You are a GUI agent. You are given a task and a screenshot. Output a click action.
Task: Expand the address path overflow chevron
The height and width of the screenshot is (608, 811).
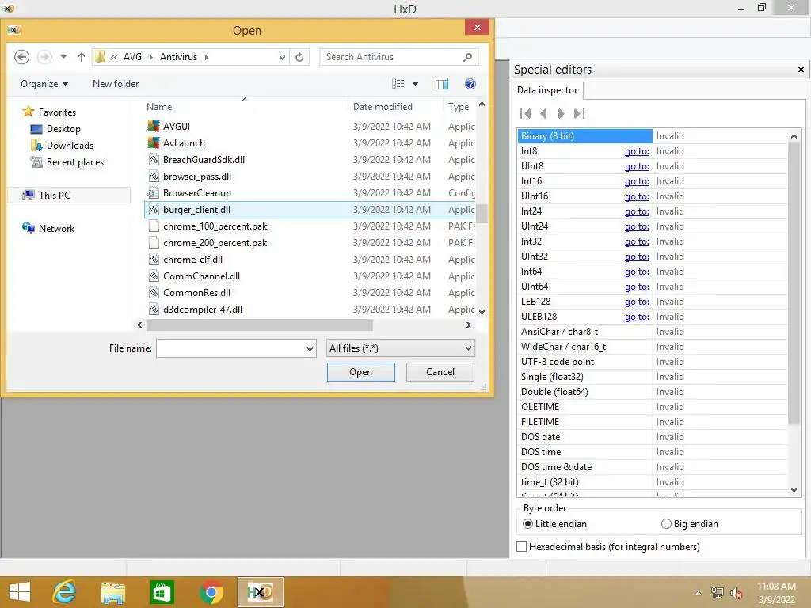114,57
